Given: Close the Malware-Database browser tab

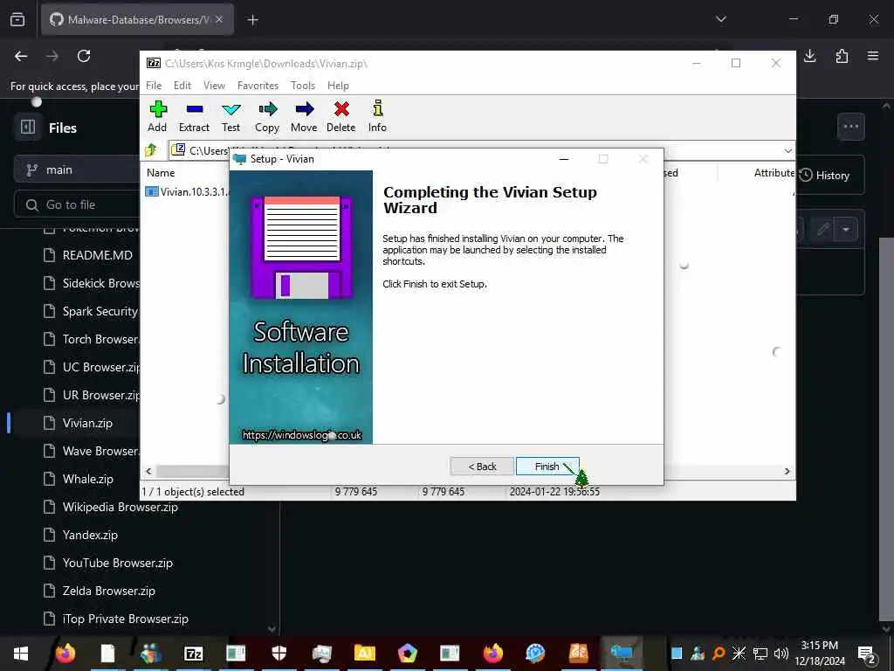Looking at the screenshot, I should click(219, 19).
